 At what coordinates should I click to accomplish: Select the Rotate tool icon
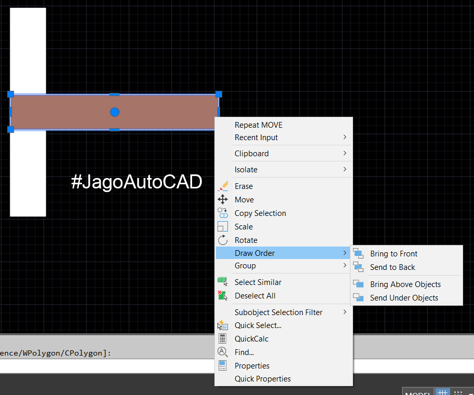(x=222, y=240)
